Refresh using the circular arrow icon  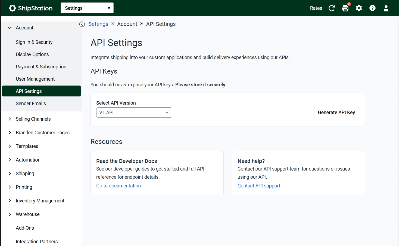332,8
